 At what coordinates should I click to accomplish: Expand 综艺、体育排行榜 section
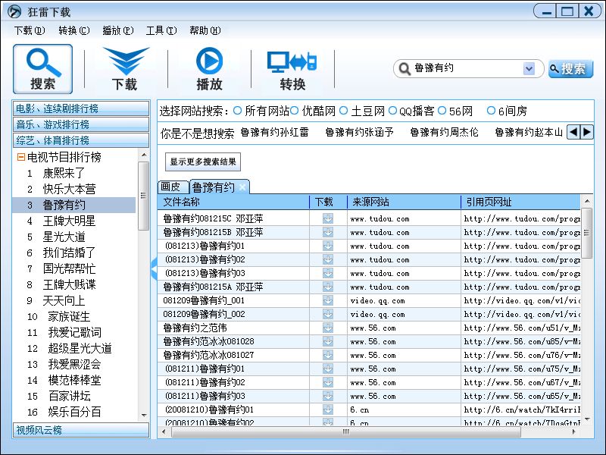(81, 140)
